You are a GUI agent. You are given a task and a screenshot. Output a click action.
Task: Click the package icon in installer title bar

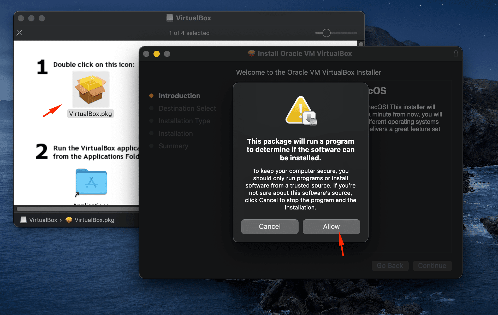coord(251,53)
